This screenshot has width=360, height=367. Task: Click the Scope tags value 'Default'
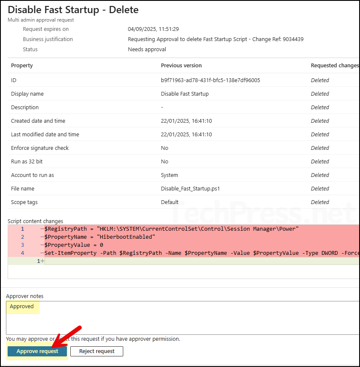(169, 202)
